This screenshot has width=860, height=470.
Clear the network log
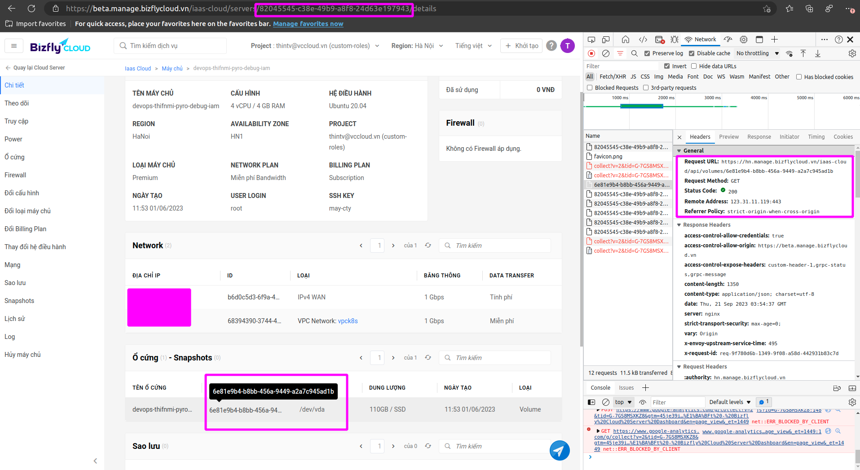[x=605, y=53]
